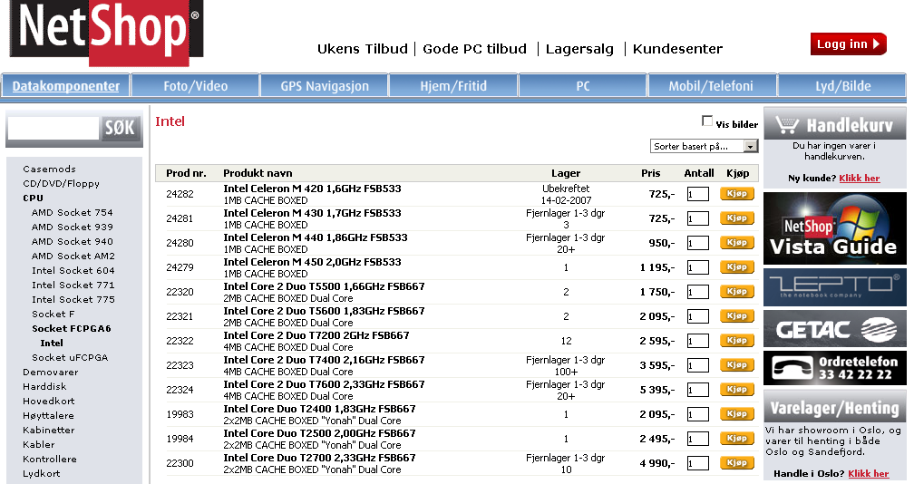
Task: Buy Intel Celeron M 420 with Kjøp
Action: pyautogui.click(x=737, y=194)
